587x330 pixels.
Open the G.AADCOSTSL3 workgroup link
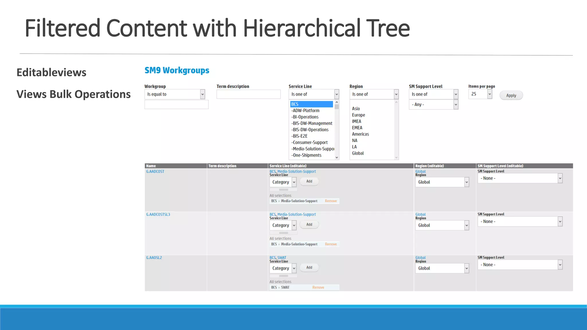point(158,215)
